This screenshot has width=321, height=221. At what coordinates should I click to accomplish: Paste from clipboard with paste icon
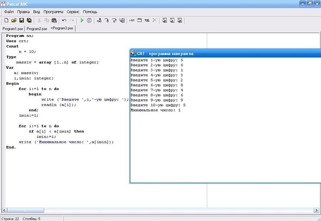pos(54,20)
